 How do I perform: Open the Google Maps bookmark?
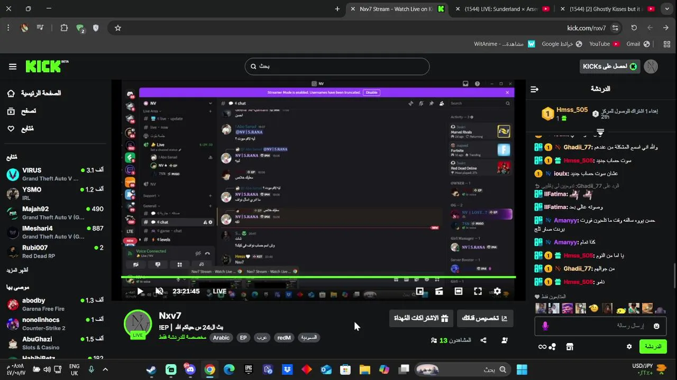562,44
